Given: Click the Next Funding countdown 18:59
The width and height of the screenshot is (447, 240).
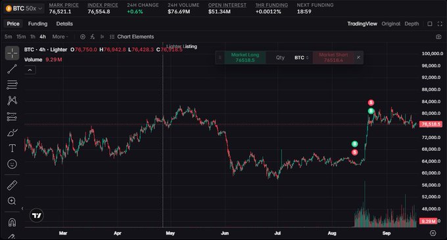Looking at the screenshot, I should pos(304,12).
